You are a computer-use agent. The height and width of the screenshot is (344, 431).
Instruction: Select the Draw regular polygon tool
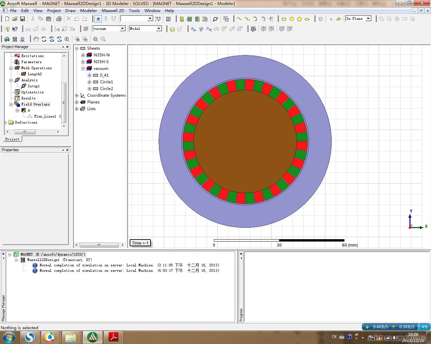(x=299, y=19)
